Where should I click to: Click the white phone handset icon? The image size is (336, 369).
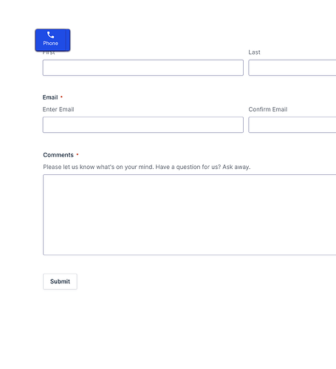[50, 35]
